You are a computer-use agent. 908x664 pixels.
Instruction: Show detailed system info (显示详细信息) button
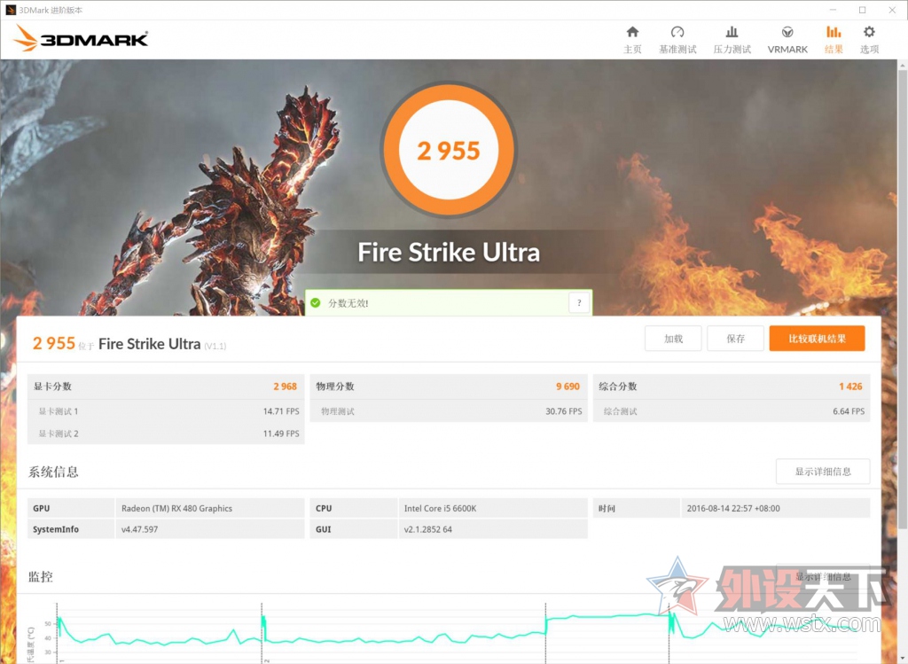pos(823,472)
